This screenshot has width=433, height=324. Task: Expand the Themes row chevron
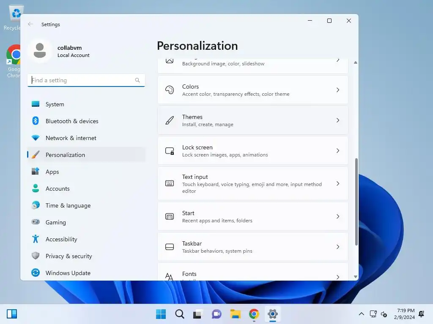[338, 120]
